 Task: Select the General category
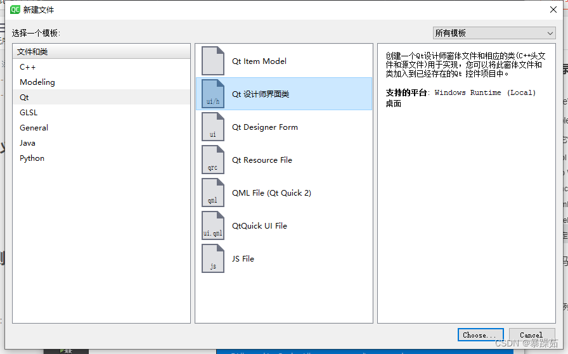(x=101, y=128)
